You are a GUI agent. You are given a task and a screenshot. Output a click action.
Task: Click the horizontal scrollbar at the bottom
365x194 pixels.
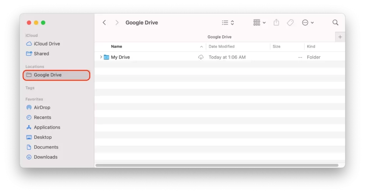coord(217,165)
